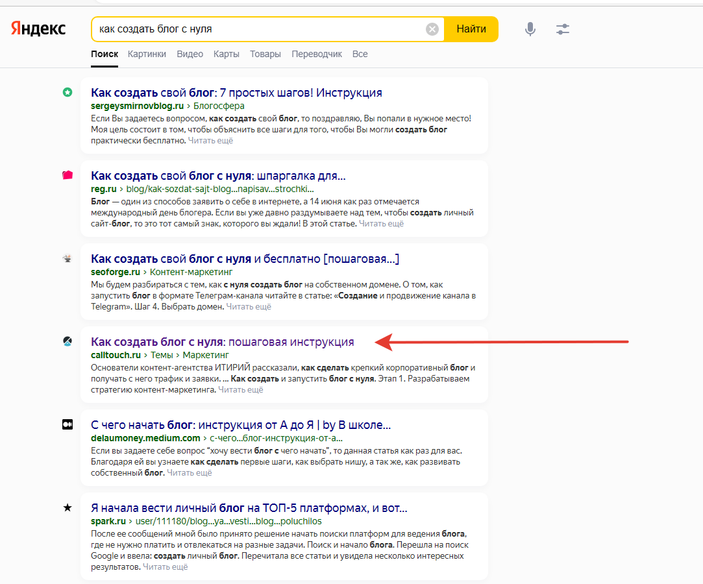This screenshot has width=703, height=584.
Task: Open search settings sliders icon
Action: click(x=563, y=29)
